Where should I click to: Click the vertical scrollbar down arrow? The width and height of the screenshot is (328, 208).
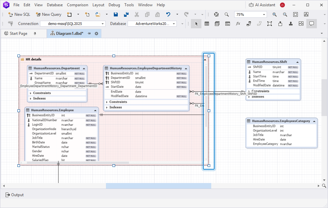pyautogui.click(x=324, y=180)
